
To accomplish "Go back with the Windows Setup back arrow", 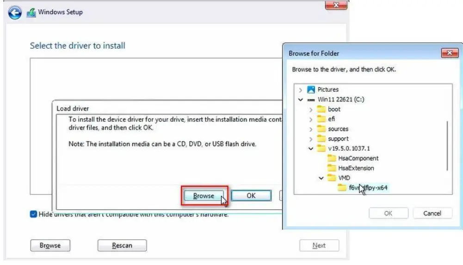I will pos(14,13).
